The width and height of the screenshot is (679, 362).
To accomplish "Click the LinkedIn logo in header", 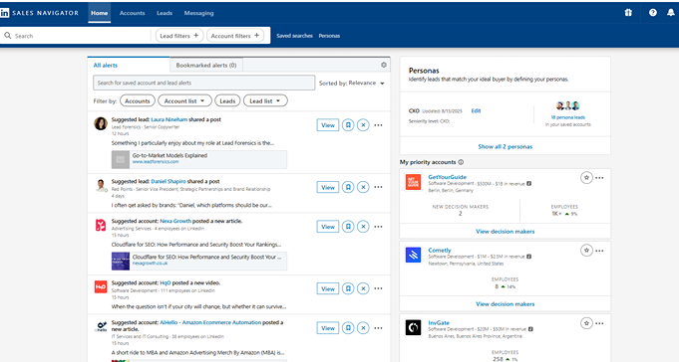I will coord(4,13).
